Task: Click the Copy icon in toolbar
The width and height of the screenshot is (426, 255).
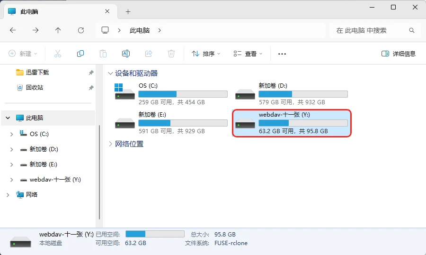Action: pos(80,54)
